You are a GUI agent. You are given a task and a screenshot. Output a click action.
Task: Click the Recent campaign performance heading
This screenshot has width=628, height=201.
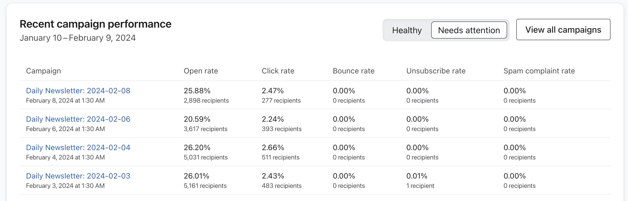[95, 24]
